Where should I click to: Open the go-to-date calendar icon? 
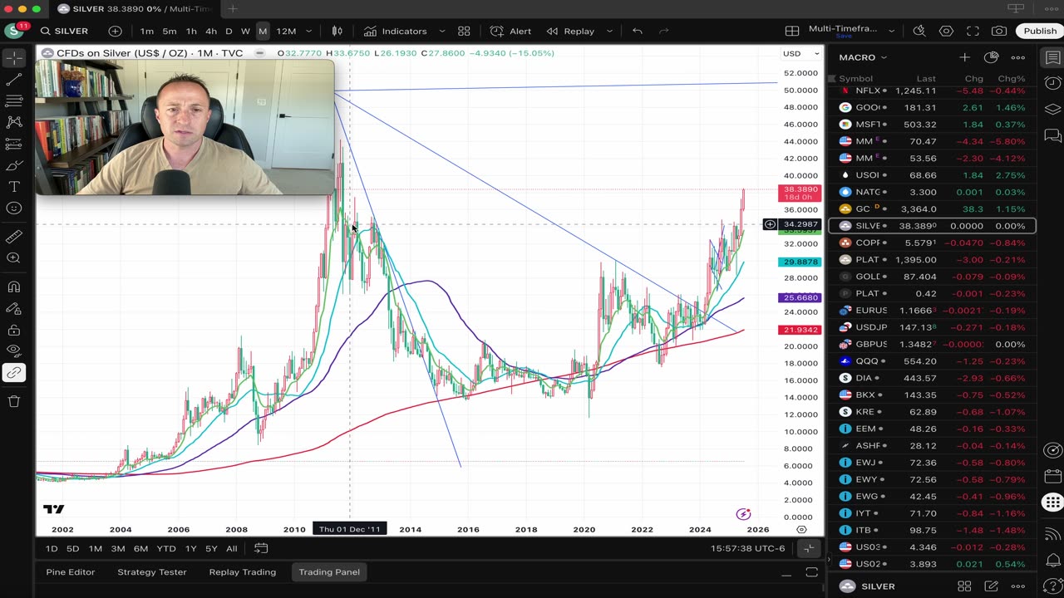[261, 548]
